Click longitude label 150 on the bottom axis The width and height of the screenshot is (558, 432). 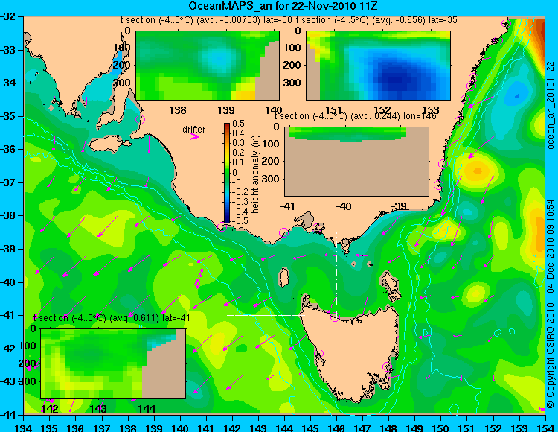pyautogui.click(x=440, y=428)
